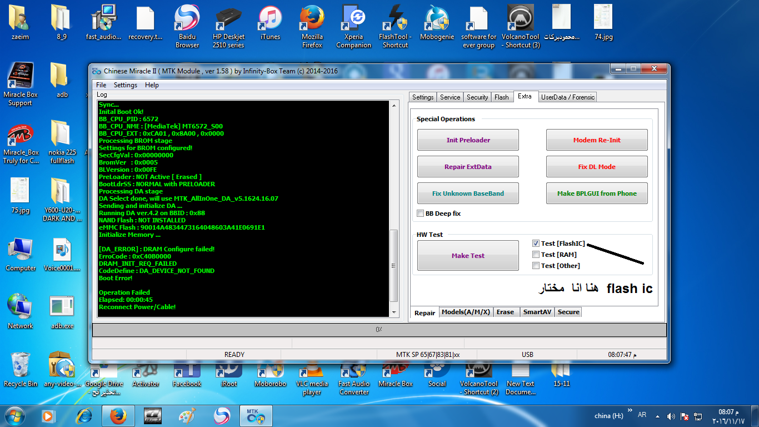759x427 pixels.
Task: Tick the BB Deep fix checkbox
Action: (x=421, y=213)
